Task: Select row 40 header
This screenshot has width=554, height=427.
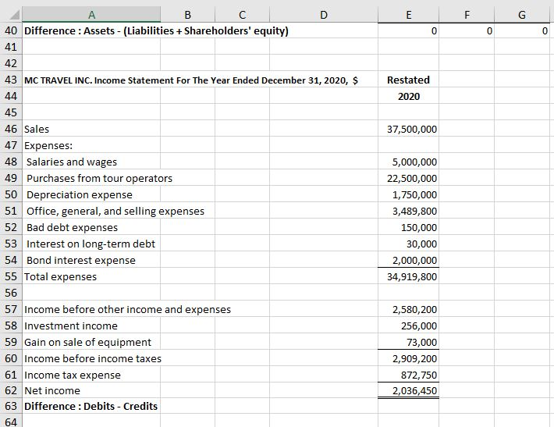Action: coord(11,30)
